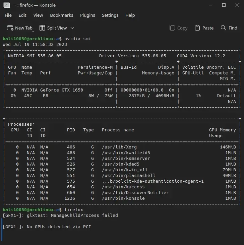Click the Find button label
Image resolution: width=244 pixels, height=245 pixels.
[x=233, y=28]
